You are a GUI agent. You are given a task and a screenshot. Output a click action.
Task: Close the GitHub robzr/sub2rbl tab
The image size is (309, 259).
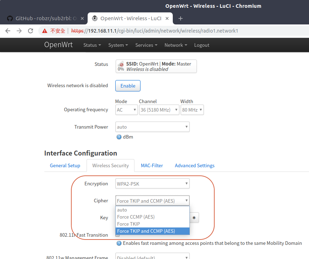82,18
